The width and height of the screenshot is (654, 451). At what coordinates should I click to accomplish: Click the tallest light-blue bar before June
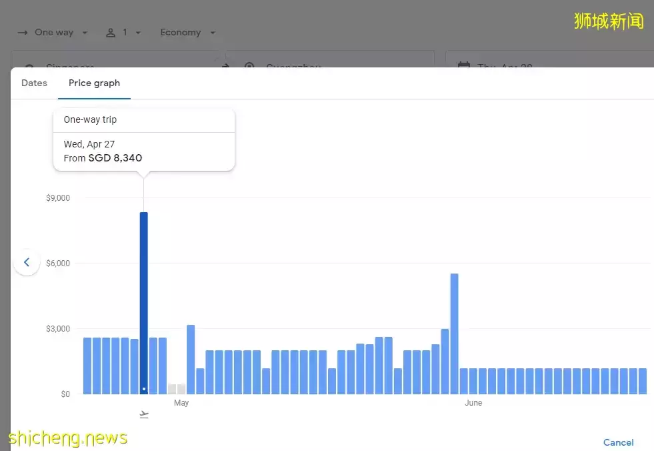(454, 334)
